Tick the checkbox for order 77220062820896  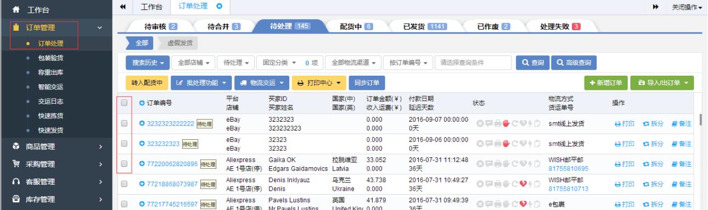click(124, 163)
